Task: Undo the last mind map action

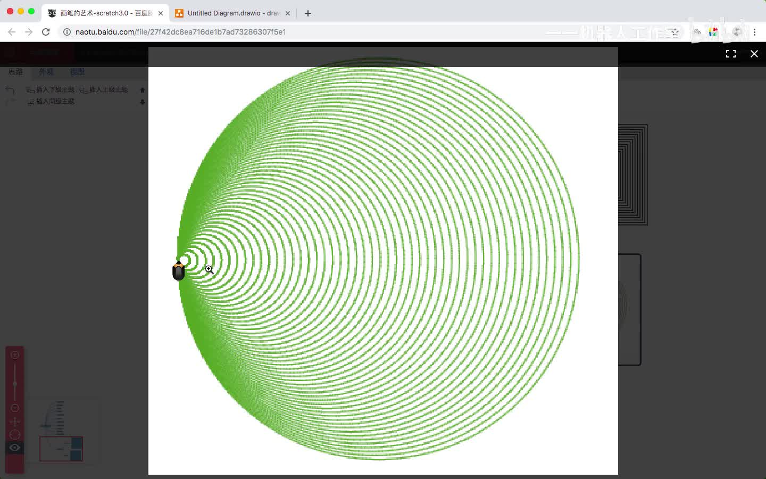Action: click(10, 90)
